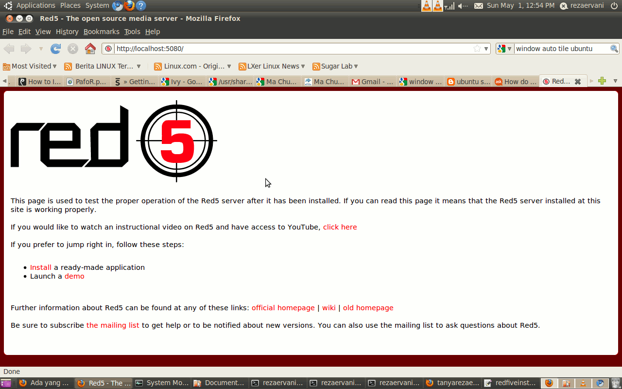Click the Firefox icon in bottom tray

[x=549, y=383]
